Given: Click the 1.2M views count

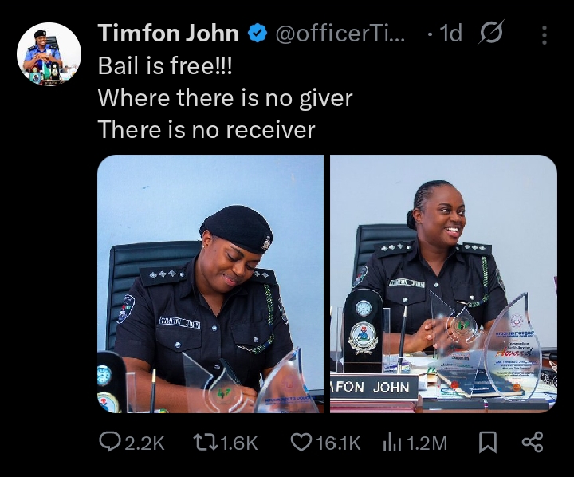Looking at the screenshot, I should click(x=427, y=443).
